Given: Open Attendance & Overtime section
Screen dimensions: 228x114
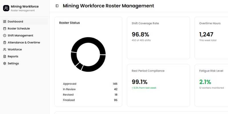Looking at the screenshot, I should 25,42.
